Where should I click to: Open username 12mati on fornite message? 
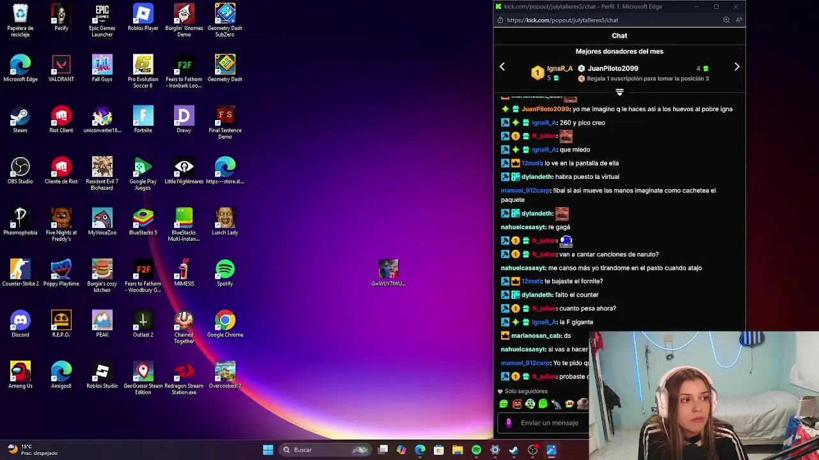click(532, 281)
